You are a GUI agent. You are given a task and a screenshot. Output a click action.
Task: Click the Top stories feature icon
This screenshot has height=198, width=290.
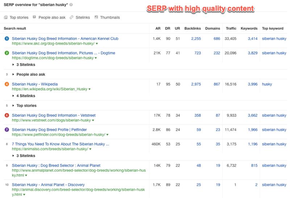click(5, 17)
